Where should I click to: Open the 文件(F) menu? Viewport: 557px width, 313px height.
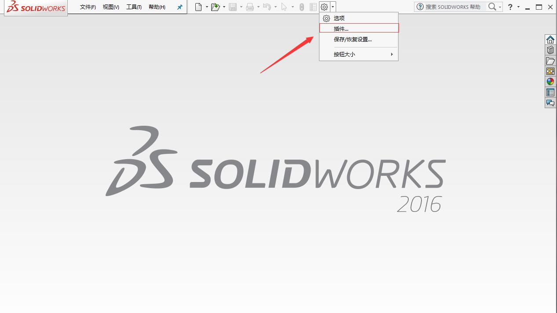tap(88, 7)
